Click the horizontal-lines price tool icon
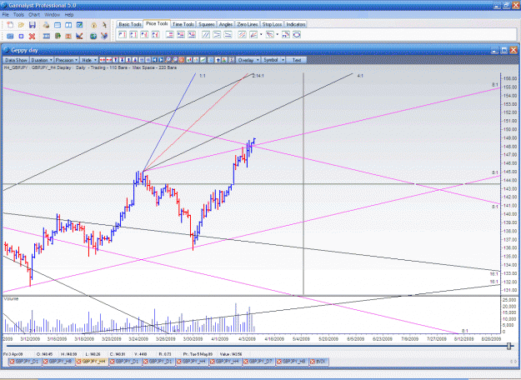 pos(170,34)
